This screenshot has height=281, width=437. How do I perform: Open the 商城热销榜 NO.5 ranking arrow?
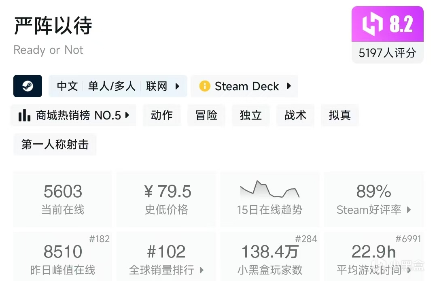pyautogui.click(x=127, y=115)
